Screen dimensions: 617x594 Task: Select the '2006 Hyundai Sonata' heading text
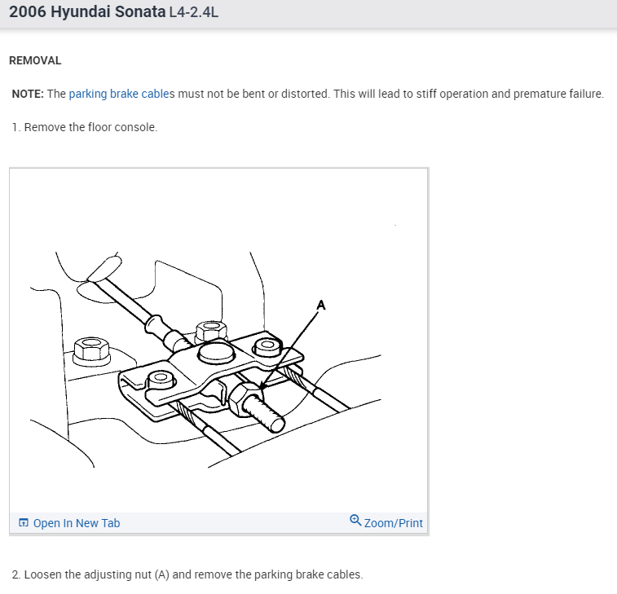[x=87, y=11]
